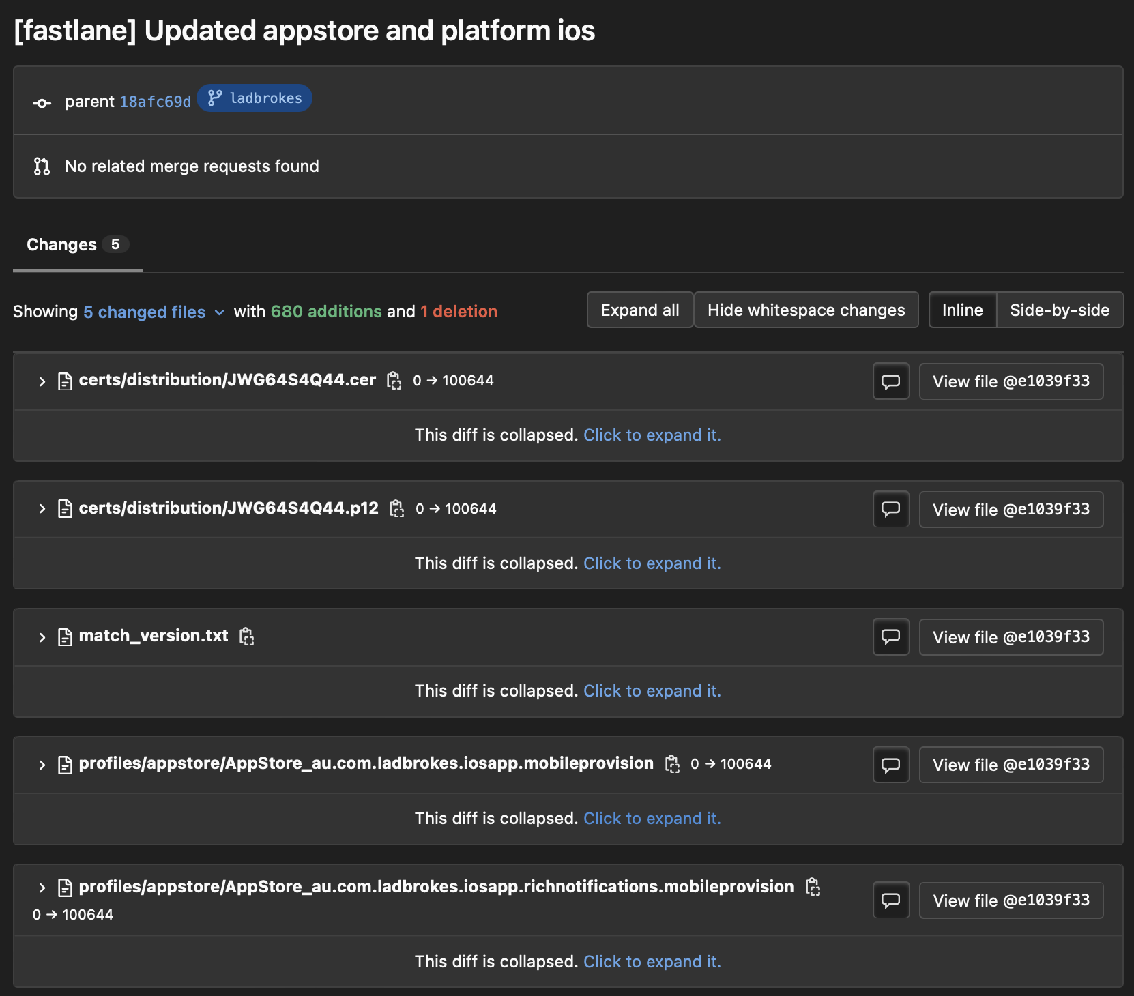Expand JWG64S4Q44.cer diff chevron
Screen dimensions: 1134x996
click(x=42, y=381)
